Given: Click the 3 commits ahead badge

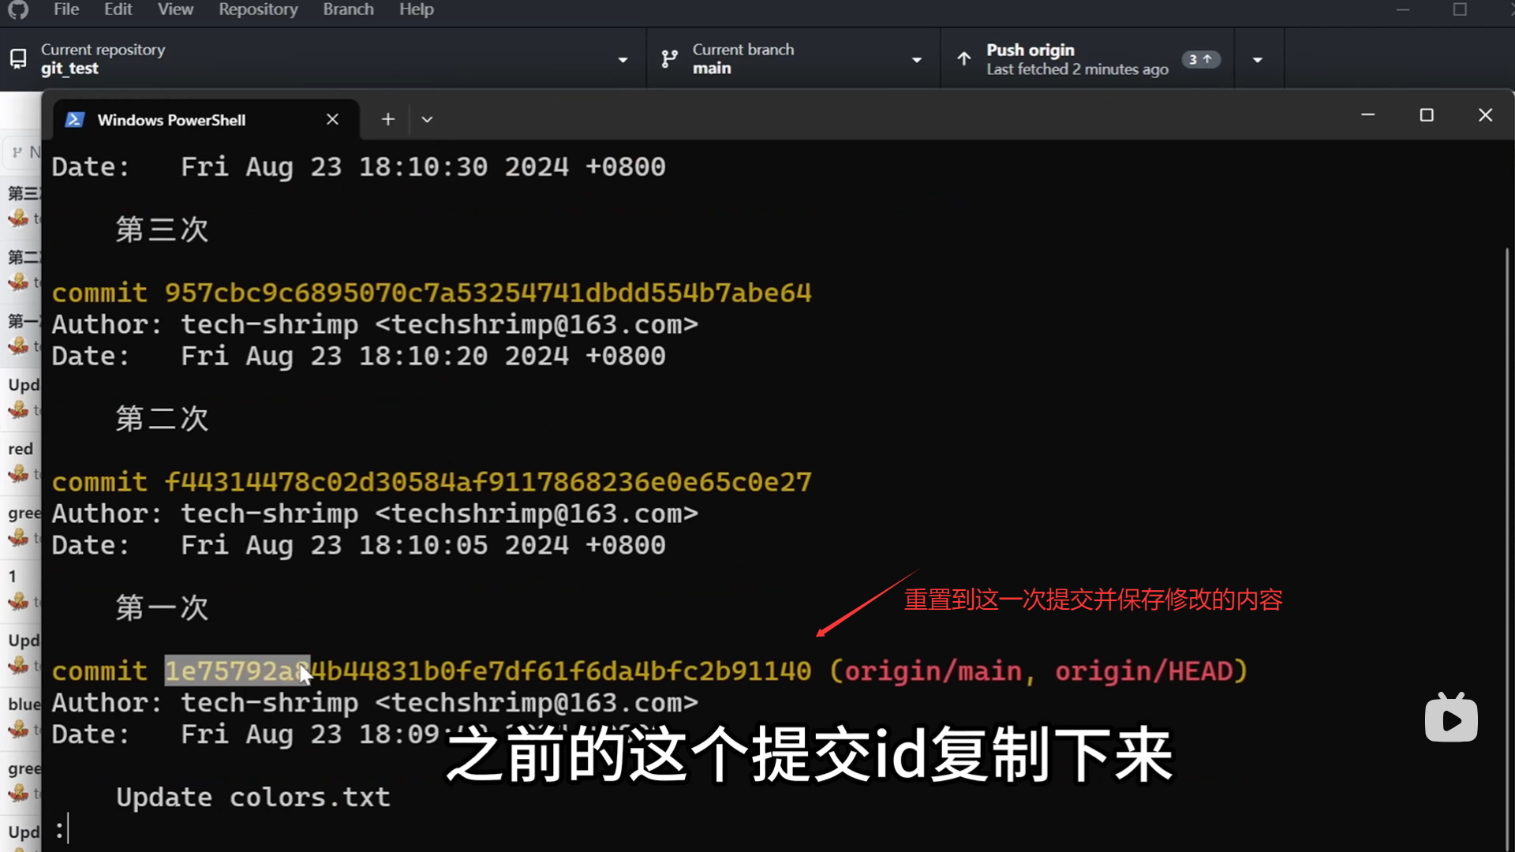Looking at the screenshot, I should tap(1200, 59).
